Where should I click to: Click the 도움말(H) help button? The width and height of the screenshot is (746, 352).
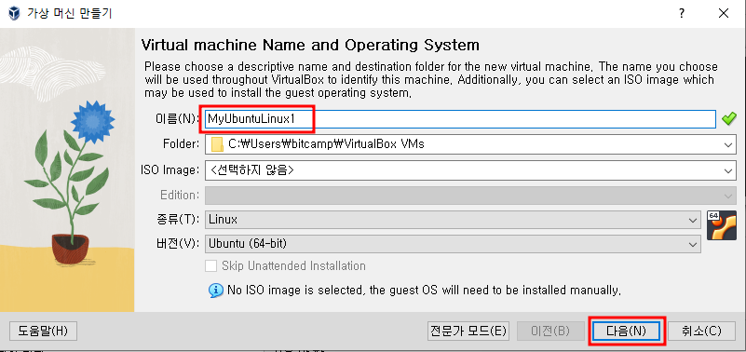pyautogui.click(x=43, y=331)
